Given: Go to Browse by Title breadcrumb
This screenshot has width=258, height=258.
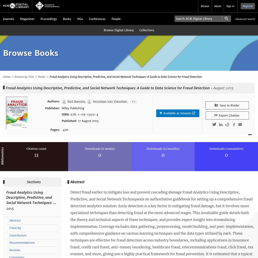Looking at the screenshot, I should point(24,77).
